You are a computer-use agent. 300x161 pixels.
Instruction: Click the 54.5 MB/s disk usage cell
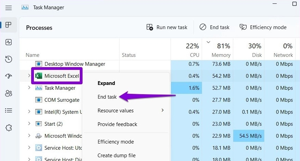(x=249, y=136)
